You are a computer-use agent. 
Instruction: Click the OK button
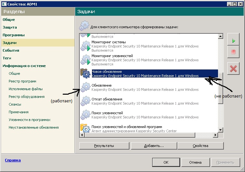point(166,162)
